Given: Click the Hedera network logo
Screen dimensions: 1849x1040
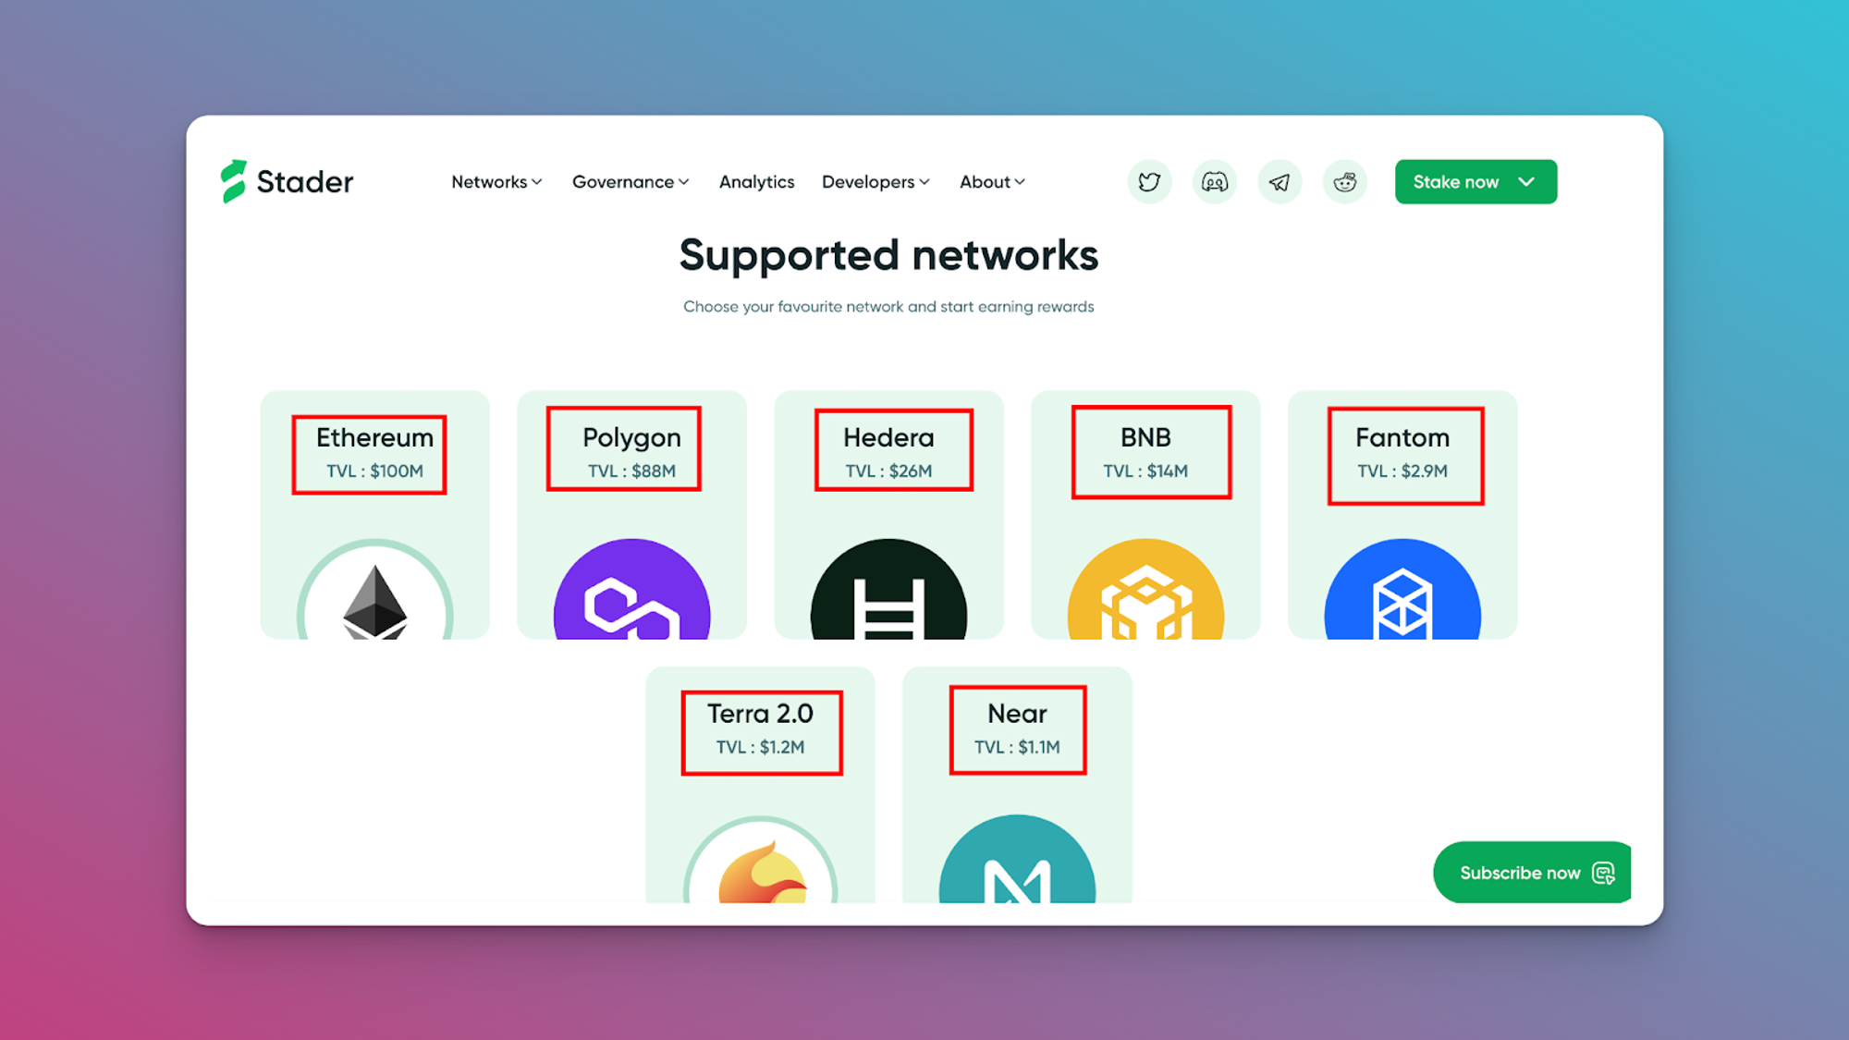Looking at the screenshot, I should [x=889, y=590].
